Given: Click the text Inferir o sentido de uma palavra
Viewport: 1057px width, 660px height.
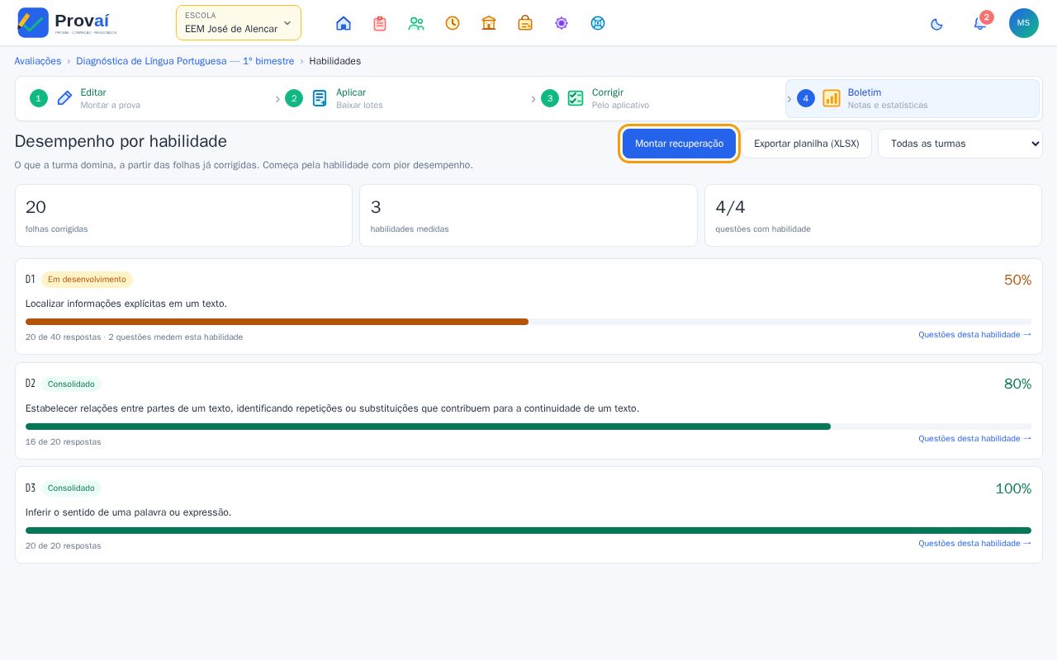Looking at the screenshot, I should pos(128,512).
